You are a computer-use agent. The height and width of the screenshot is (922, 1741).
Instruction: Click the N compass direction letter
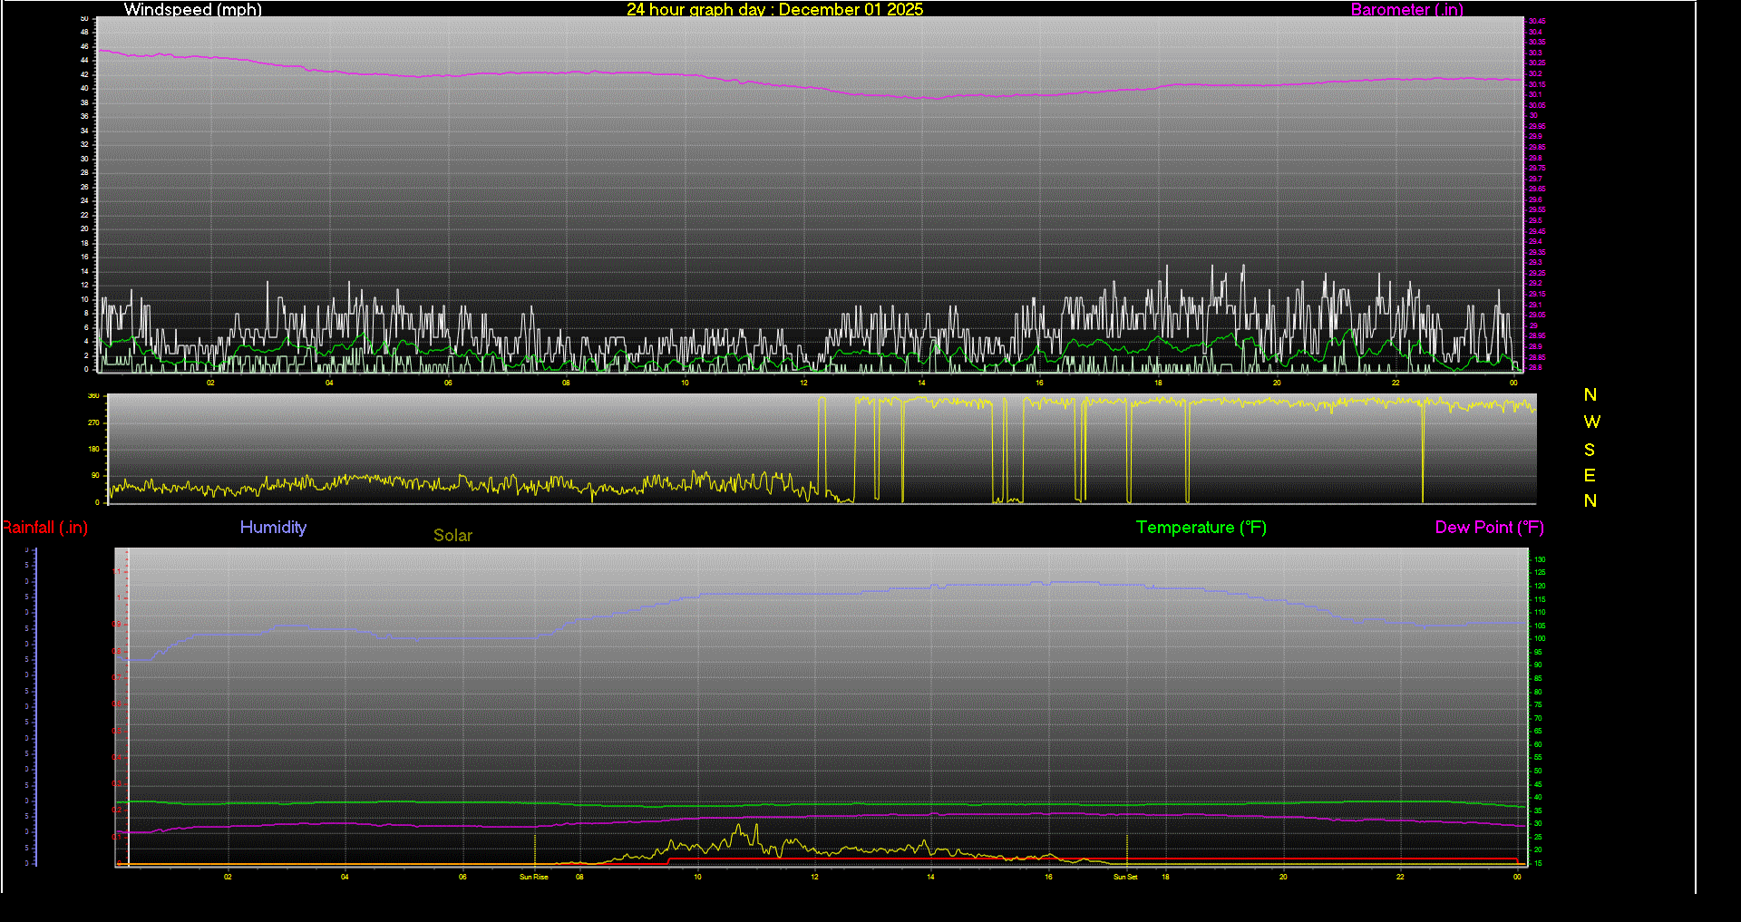(x=1590, y=395)
